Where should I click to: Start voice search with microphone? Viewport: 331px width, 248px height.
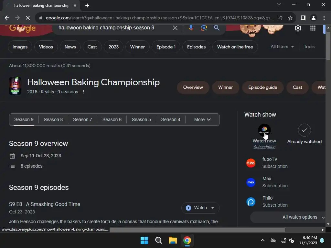click(x=191, y=28)
